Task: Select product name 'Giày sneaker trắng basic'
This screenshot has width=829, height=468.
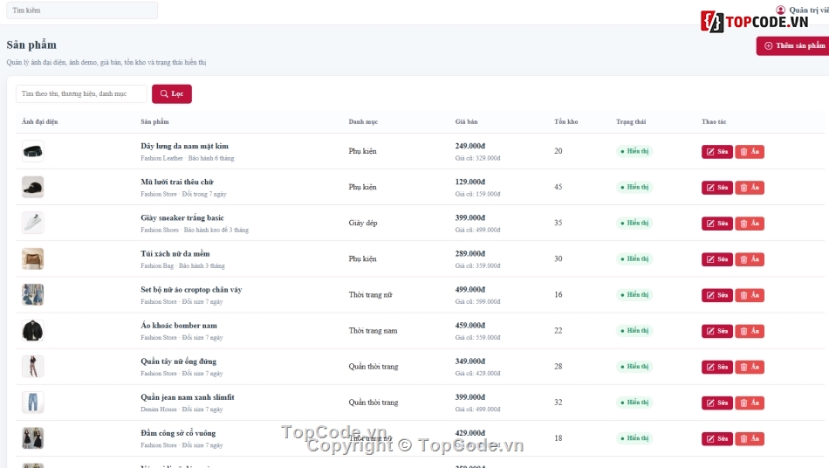Action: pos(182,218)
